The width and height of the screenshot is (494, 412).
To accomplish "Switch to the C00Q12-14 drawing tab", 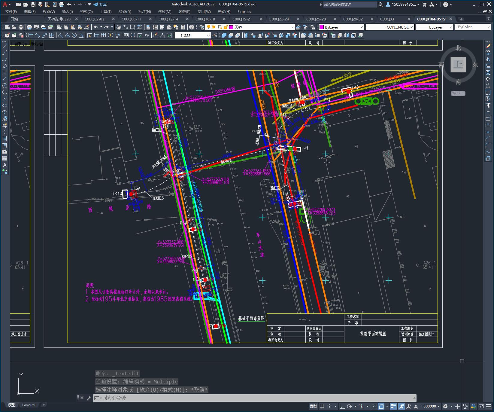I will [168, 19].
